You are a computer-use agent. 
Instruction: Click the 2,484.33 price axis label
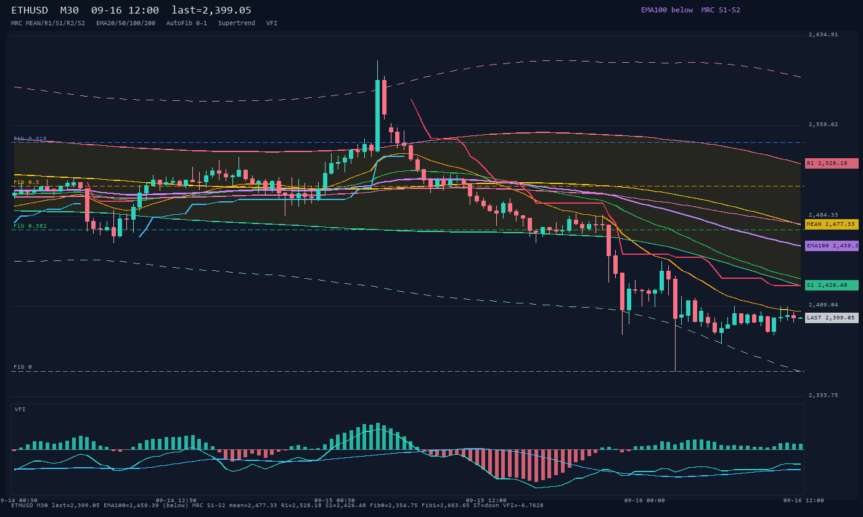point(823,215)
